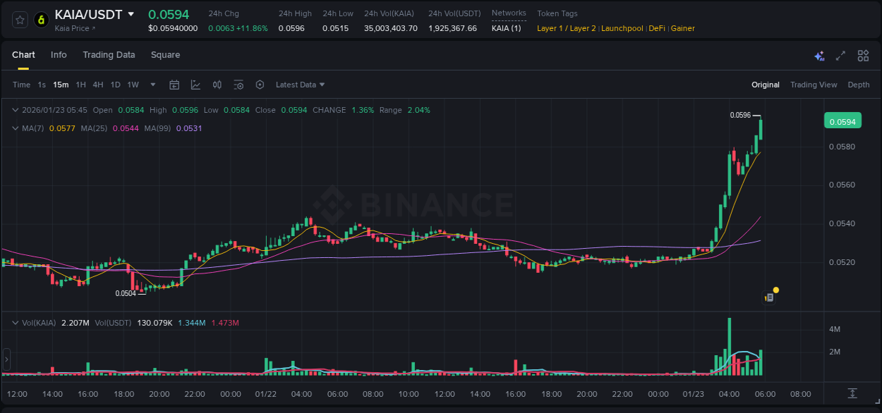Image resolution: width=882 pixels, height=413 pixels.
Task: Open indicator list settings
Action: tap(238, 85)
